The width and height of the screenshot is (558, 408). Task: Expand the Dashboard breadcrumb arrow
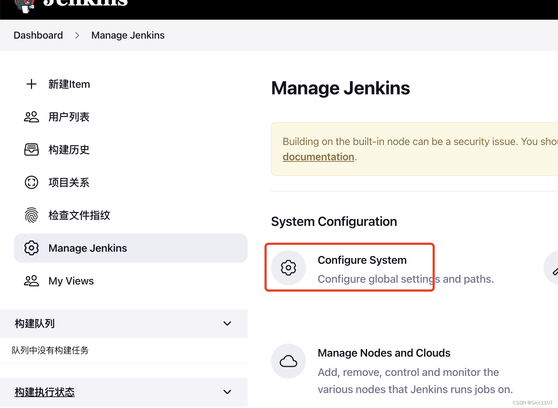[x=77, y=35]
